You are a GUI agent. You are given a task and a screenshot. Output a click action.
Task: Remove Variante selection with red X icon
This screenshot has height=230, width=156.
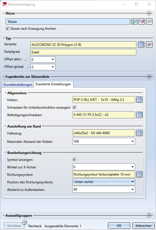(x=149, y=45)
